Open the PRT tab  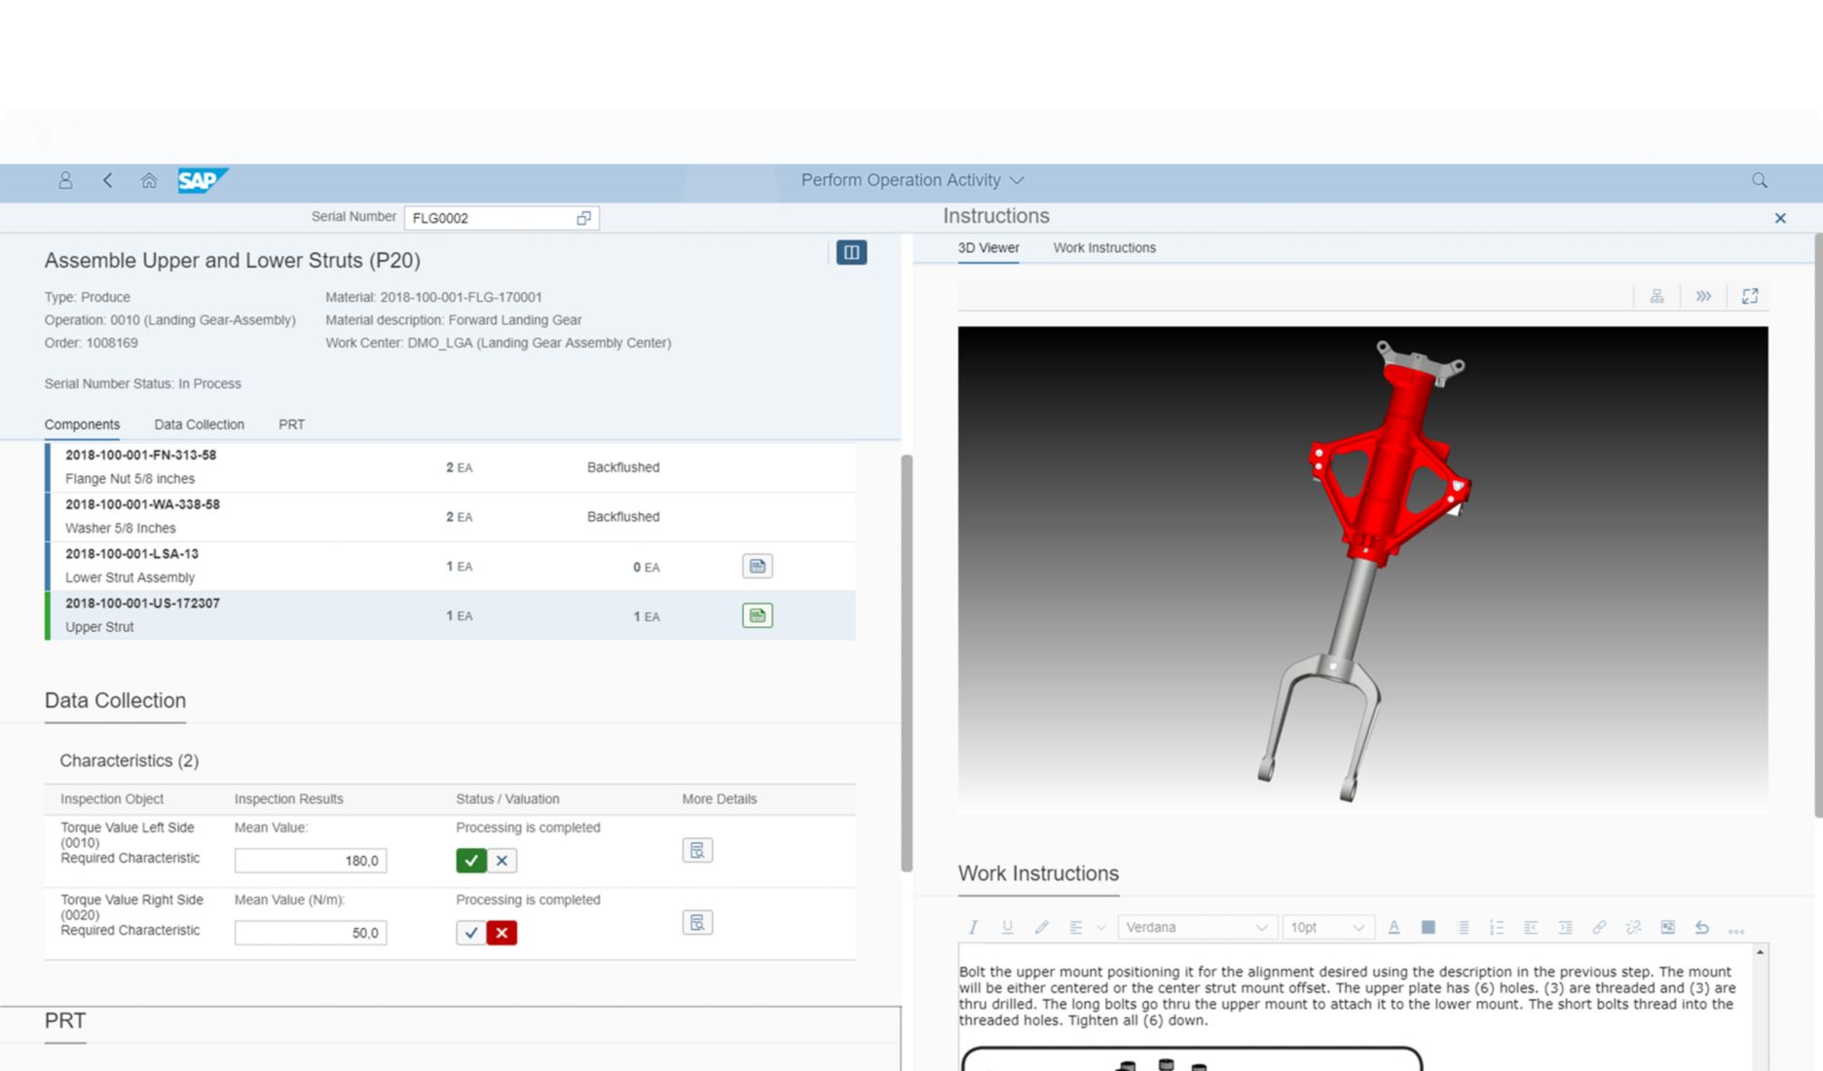point(291,425)
